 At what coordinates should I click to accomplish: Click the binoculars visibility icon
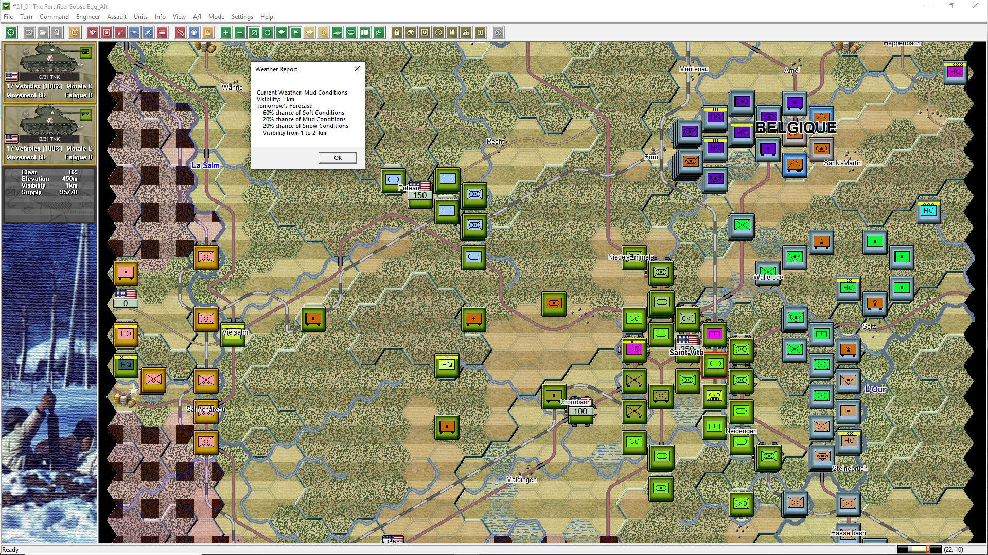(x=411, y=32)
